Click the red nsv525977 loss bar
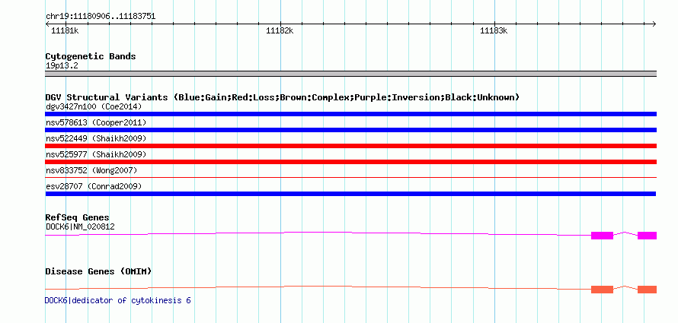 tap(351, 162)
